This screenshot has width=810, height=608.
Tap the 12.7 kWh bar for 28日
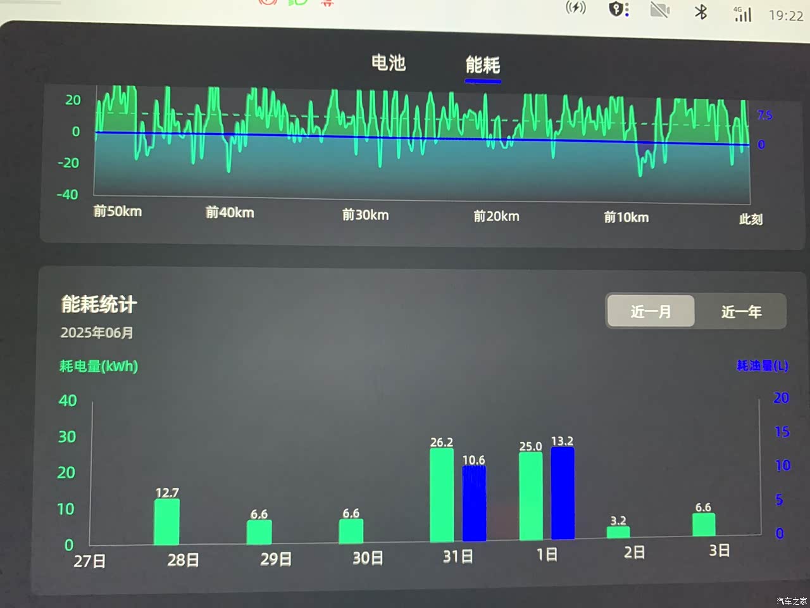(167, 522)
